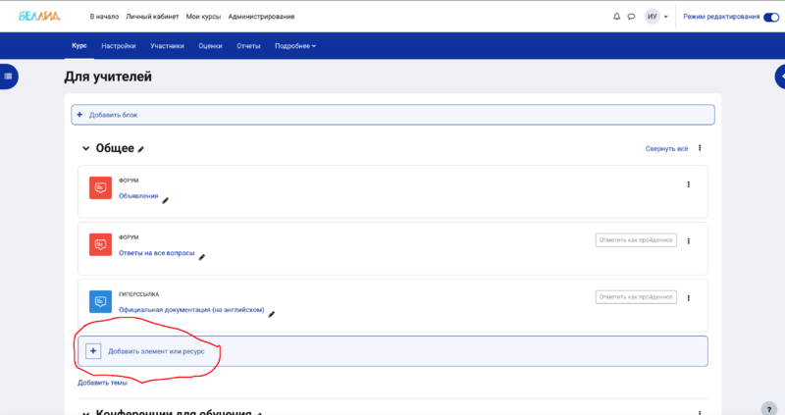Screen dimensions: 785x415
Task: Open the course index drawer icon
Action: (8, 75)
